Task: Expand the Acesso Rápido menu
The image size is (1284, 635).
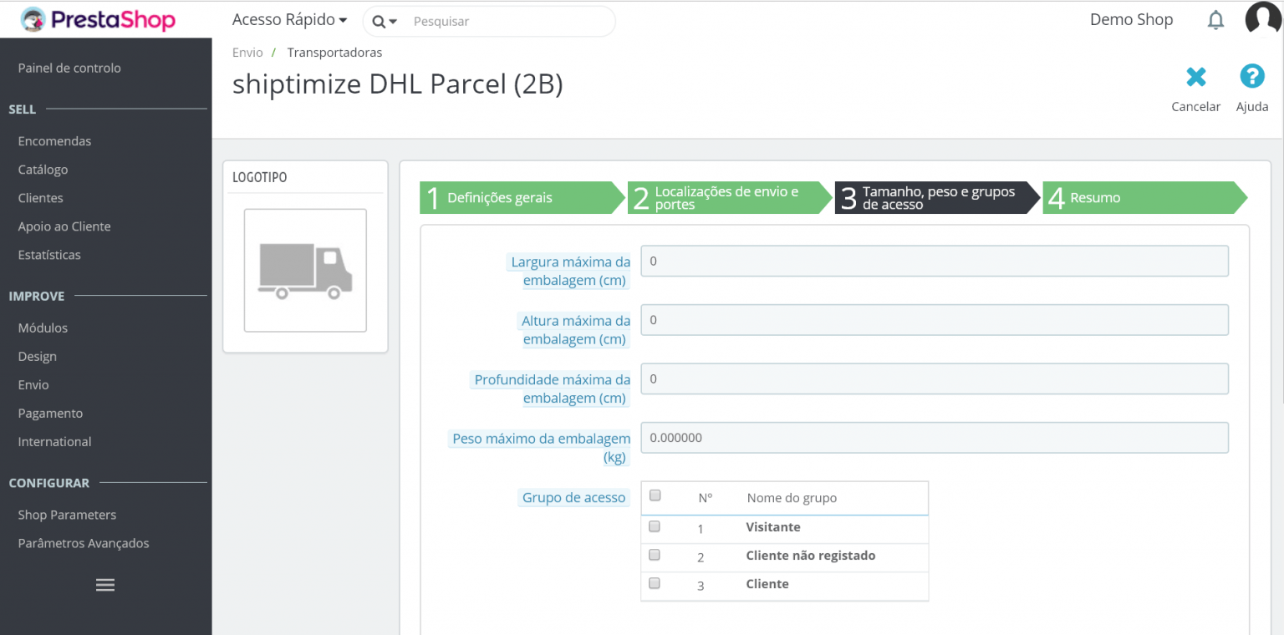Action: 289,19
